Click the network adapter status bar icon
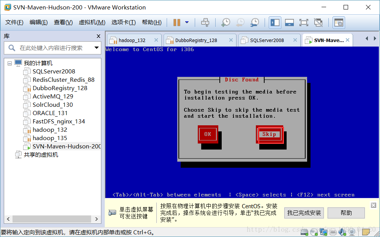The width and height of the screenshot is (380, 237). click(323, 232)
